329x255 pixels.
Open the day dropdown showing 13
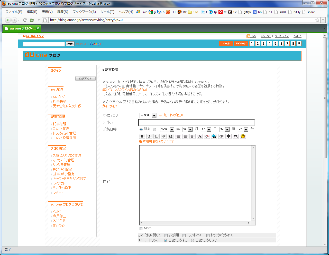click(206, 129)
